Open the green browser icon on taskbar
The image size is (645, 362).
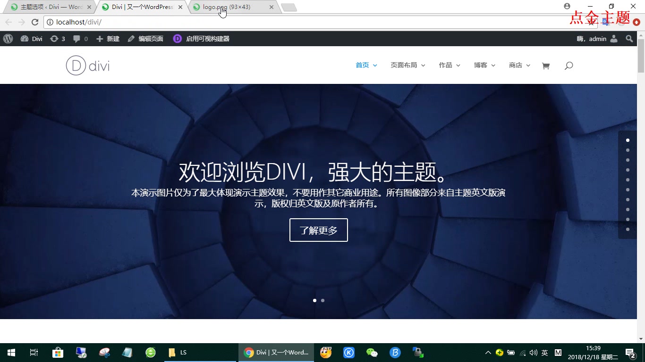point(151,353)
